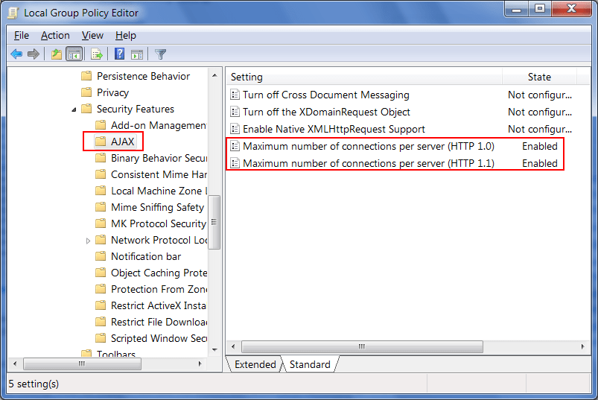Click the Filter funnel toolbar icon

pos(161,54)
